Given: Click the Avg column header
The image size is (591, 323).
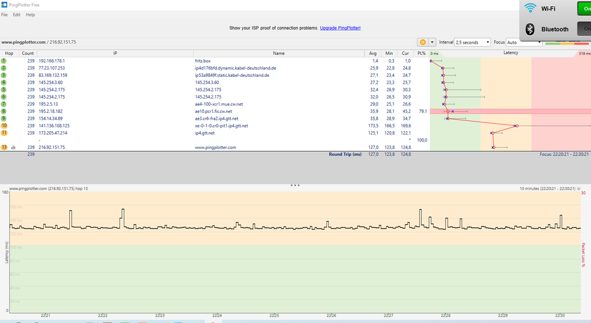Looking at the screenshot, I should 373,53.
